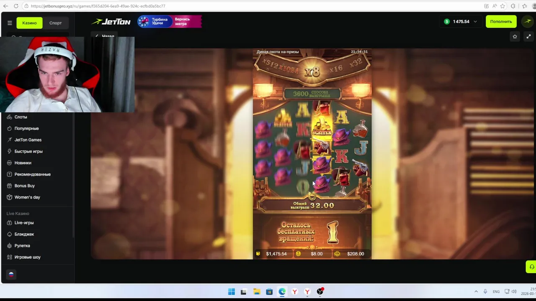Show hidden system tray icons
Viewport: 536px width, 301px height.
point(476,291)
